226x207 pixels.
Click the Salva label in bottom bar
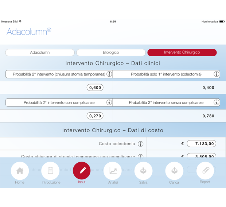(x=143, y=182)
